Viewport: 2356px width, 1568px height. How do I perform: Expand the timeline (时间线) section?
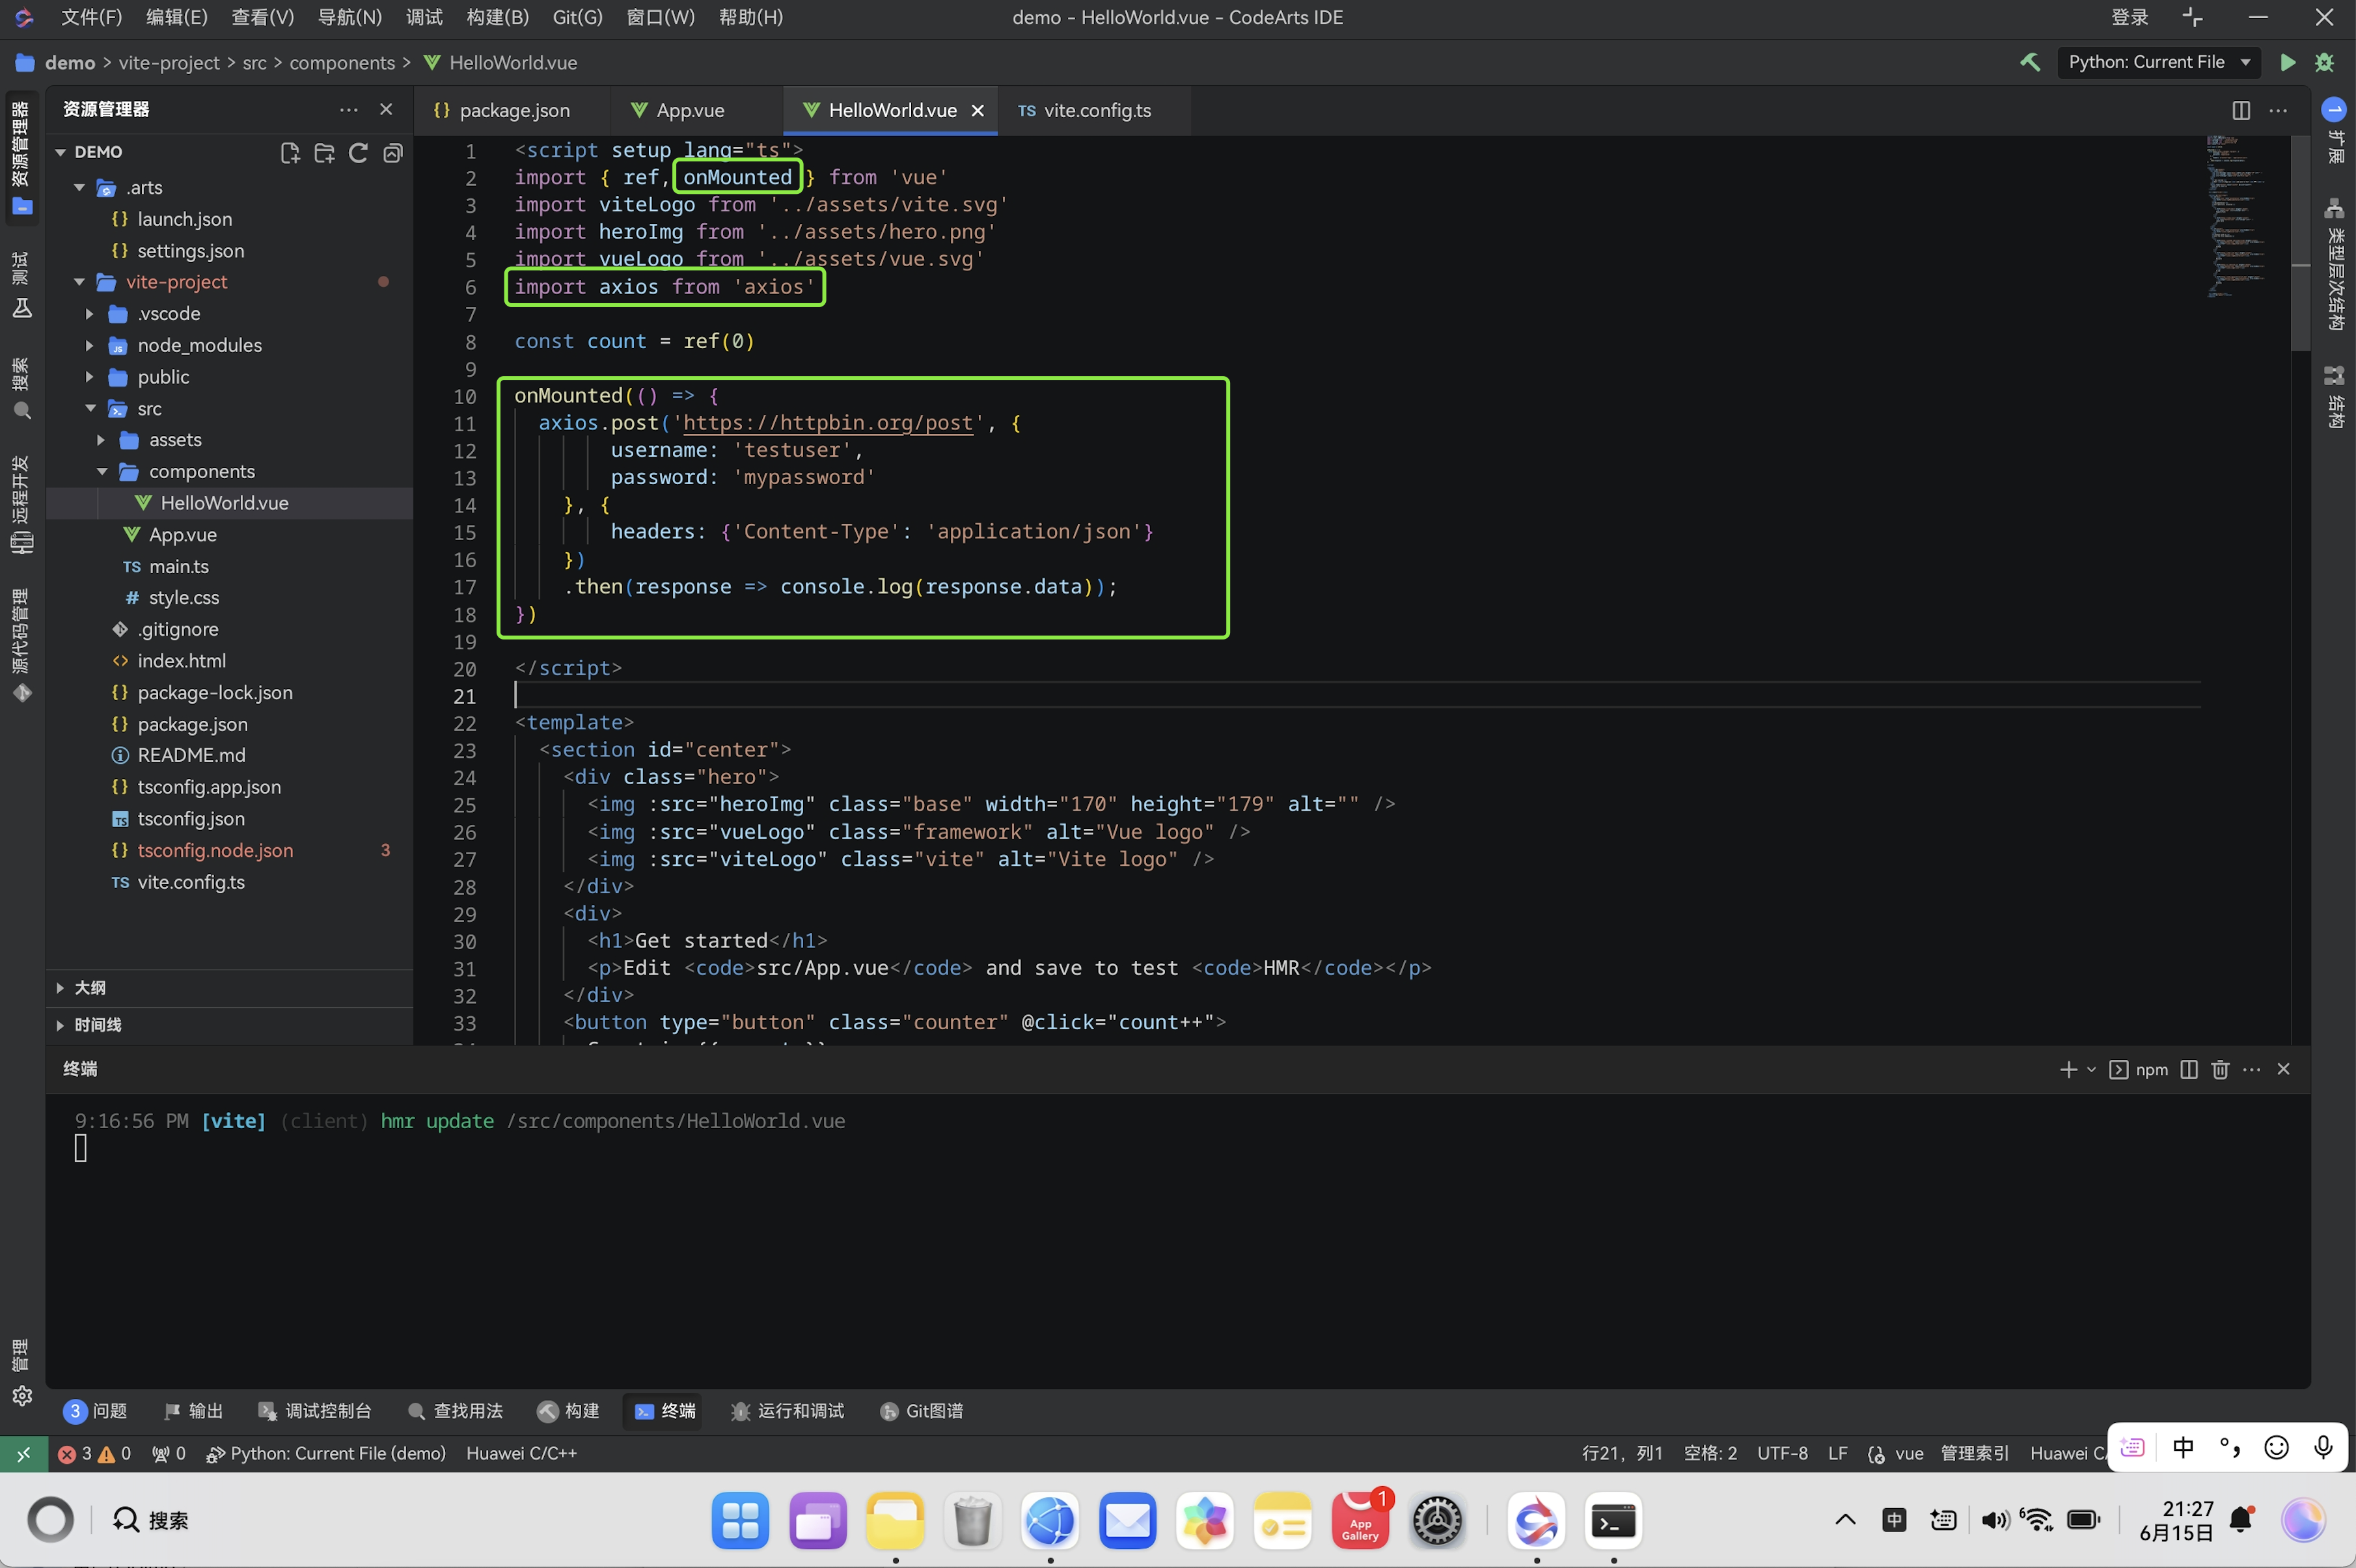click(x=229, y=1025)
